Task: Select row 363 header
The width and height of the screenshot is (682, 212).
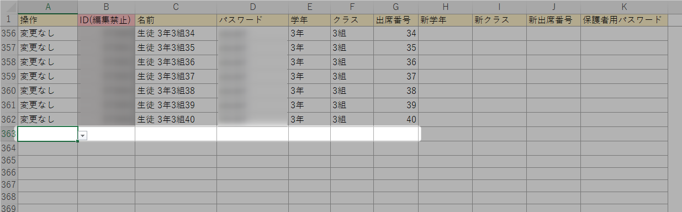Action: pyautogui.click(x=9, y=134)
